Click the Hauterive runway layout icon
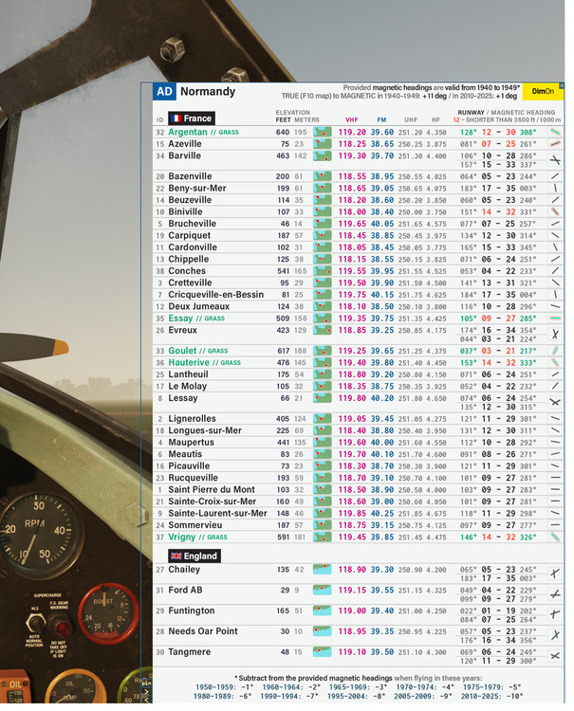This screenshot has height=711, width=574. point(555,363)
